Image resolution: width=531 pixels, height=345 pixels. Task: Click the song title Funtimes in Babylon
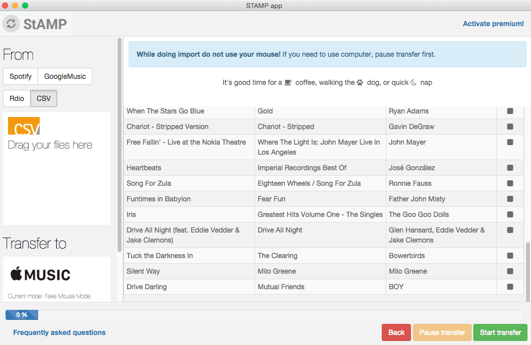click(x=158, y=199)
